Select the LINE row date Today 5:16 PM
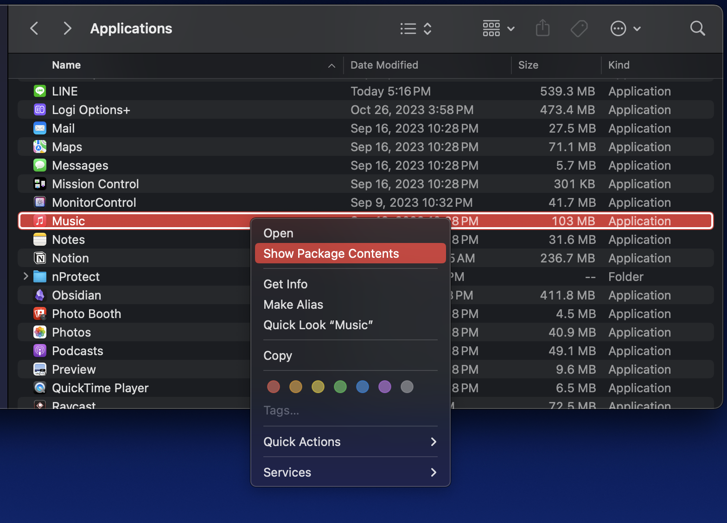The image size is (727, 523). tap(390, 91)
